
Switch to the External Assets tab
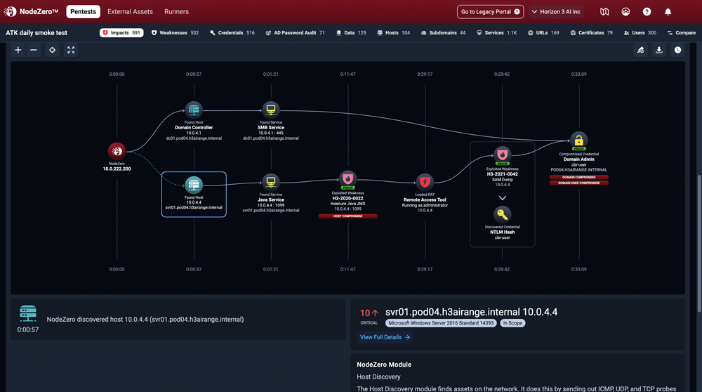130,12
